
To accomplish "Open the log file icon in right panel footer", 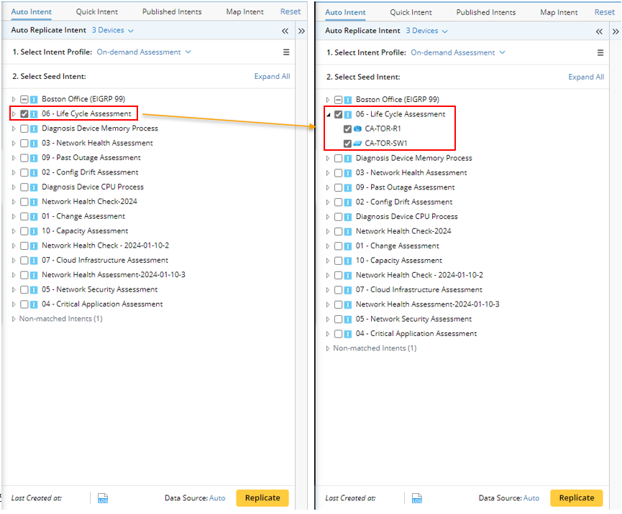I will (x=416, y=498).
